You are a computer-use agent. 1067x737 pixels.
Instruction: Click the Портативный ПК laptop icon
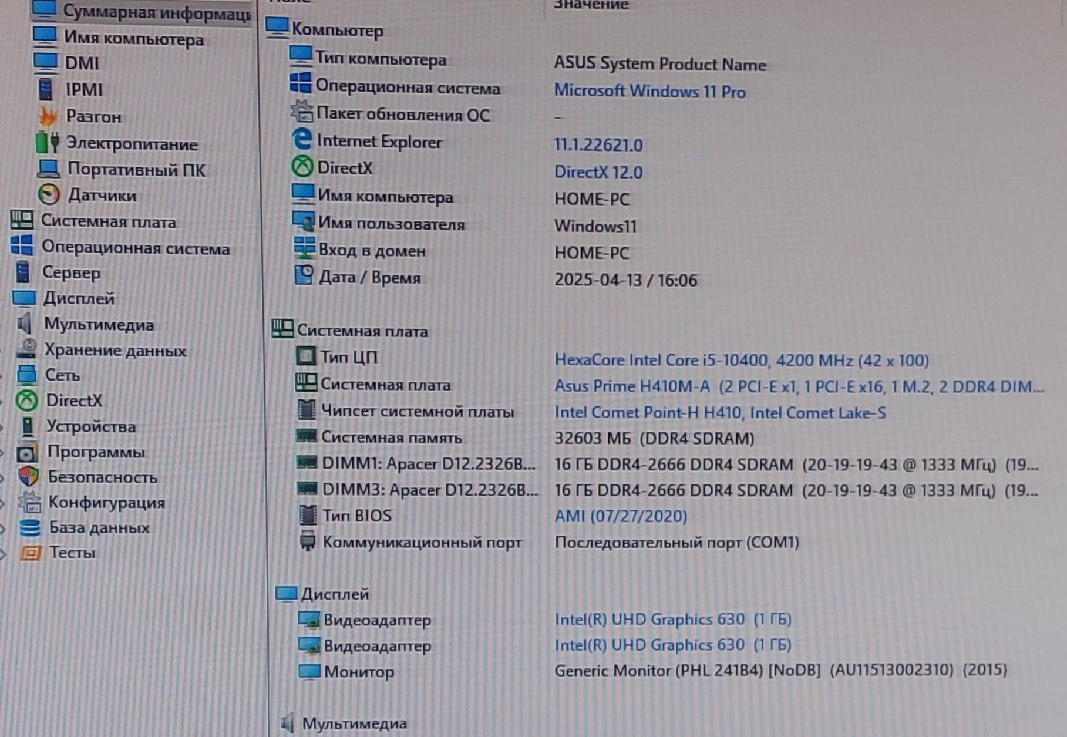tap(48, 169)
